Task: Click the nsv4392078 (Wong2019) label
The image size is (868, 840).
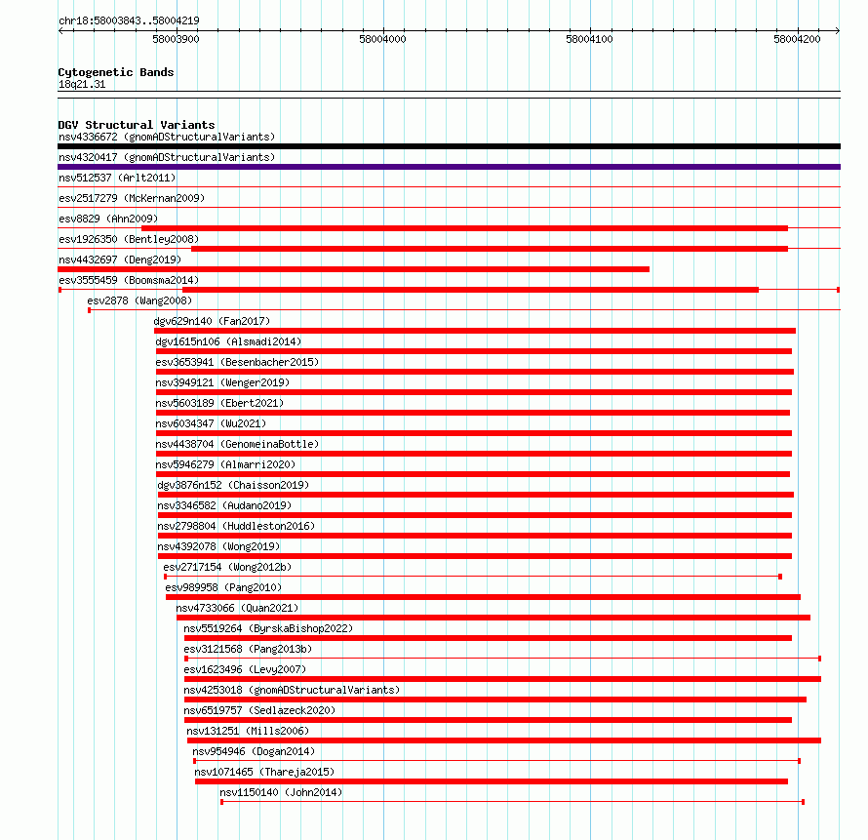Action: pyautogui.click(x=218, y=546)
